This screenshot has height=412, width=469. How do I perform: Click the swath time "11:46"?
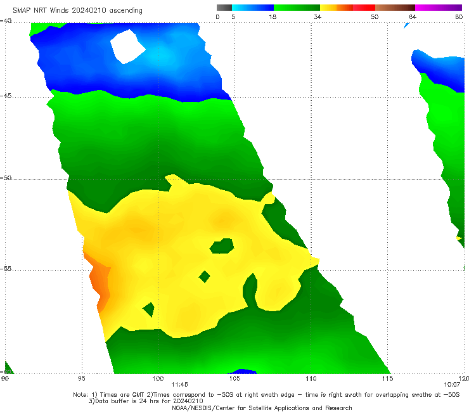[x=179, y=385]
